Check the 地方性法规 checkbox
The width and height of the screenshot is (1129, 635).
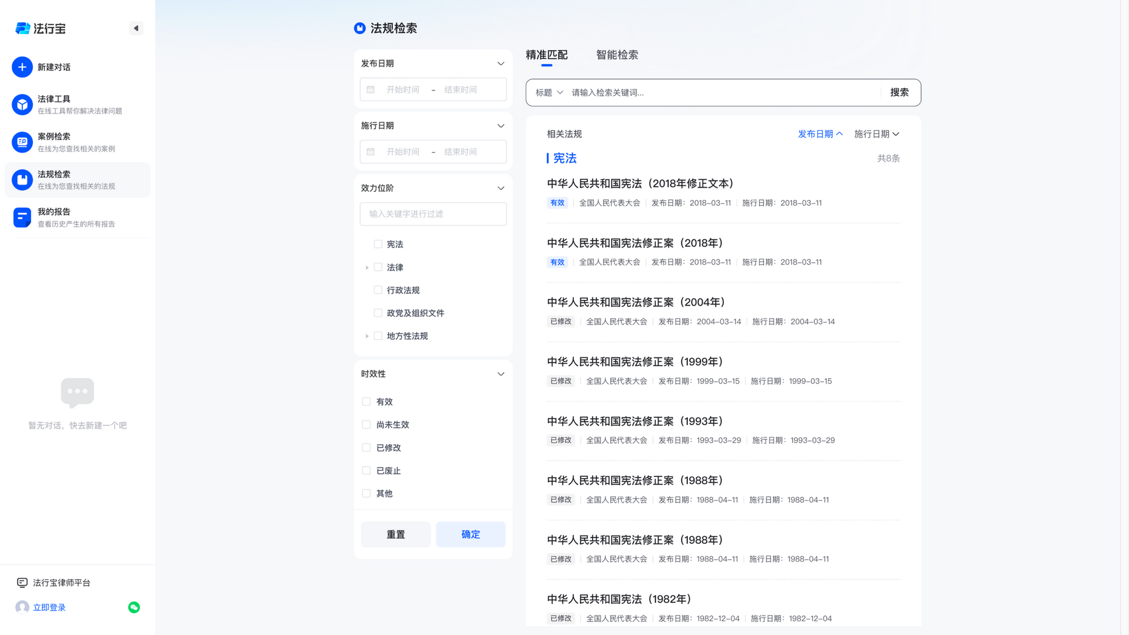(x=378, y=336)
